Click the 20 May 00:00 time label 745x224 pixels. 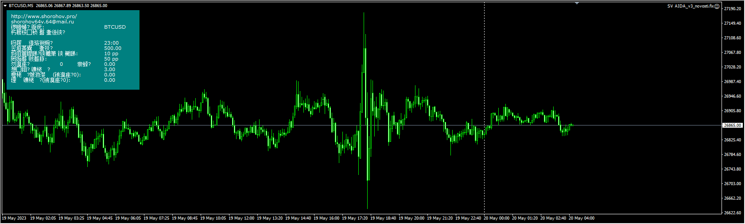pos(497,218)
